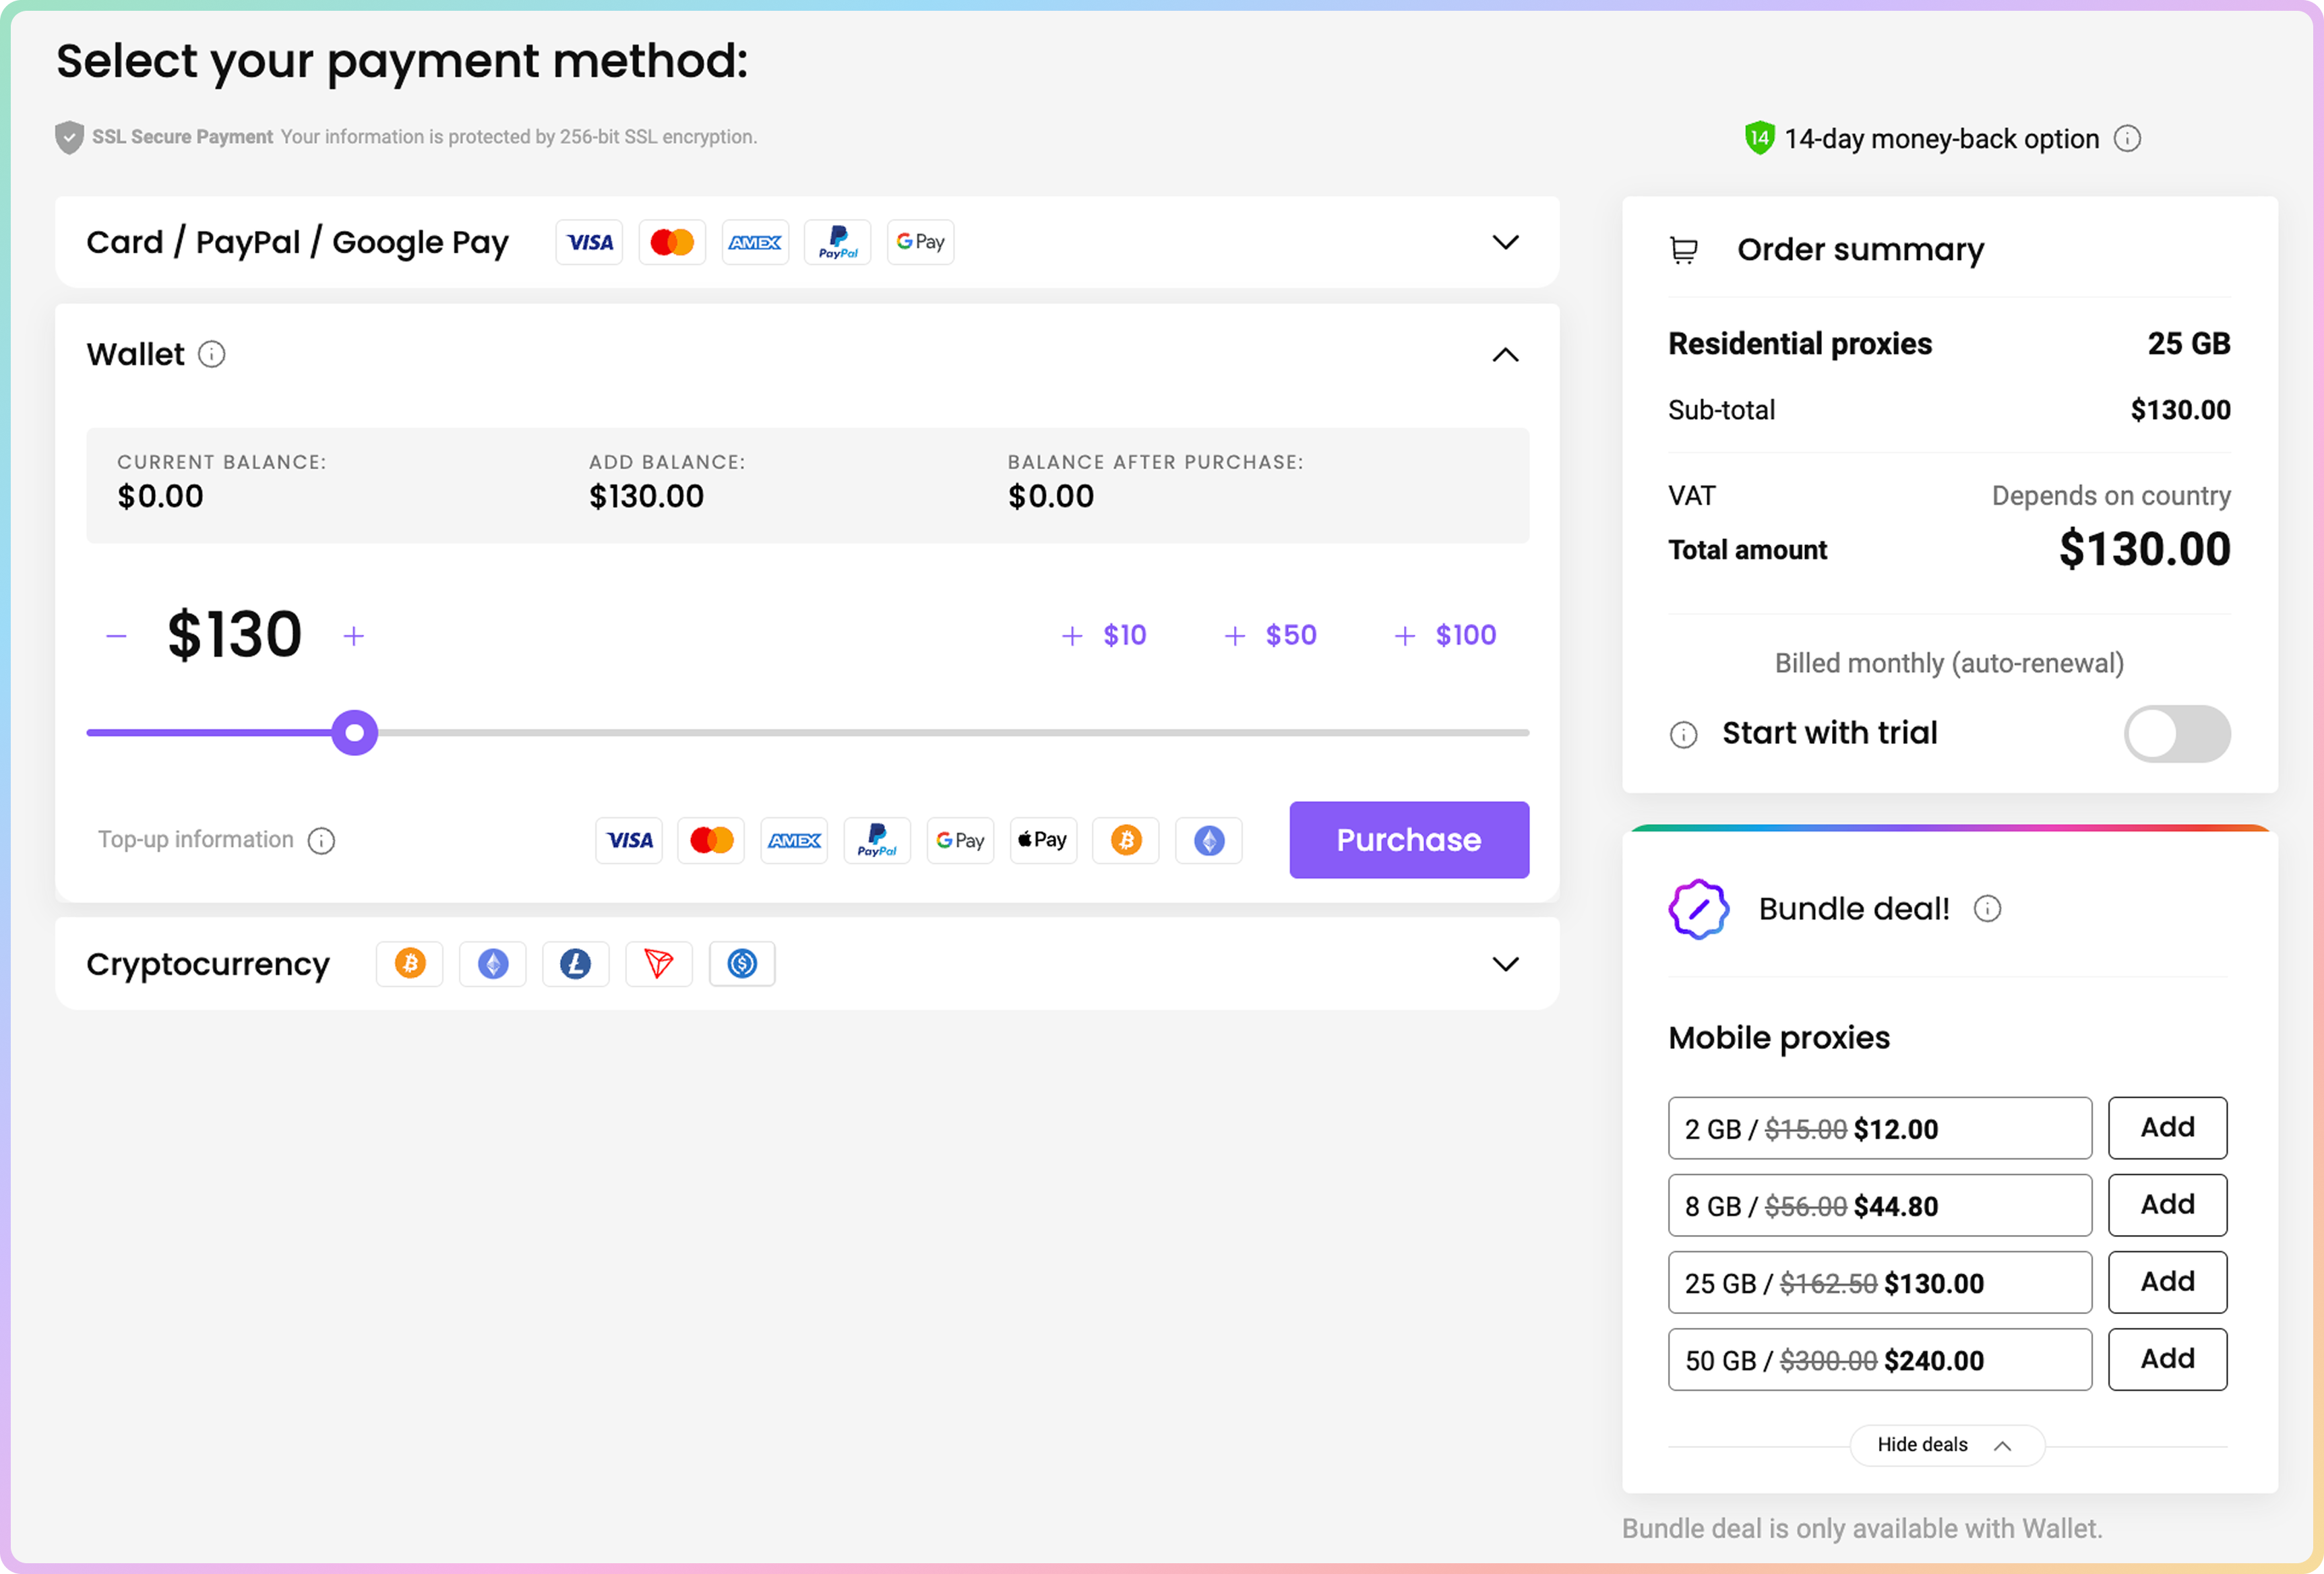Click the Tron icon in the Cryptocurrency row

tap(658, 964)
